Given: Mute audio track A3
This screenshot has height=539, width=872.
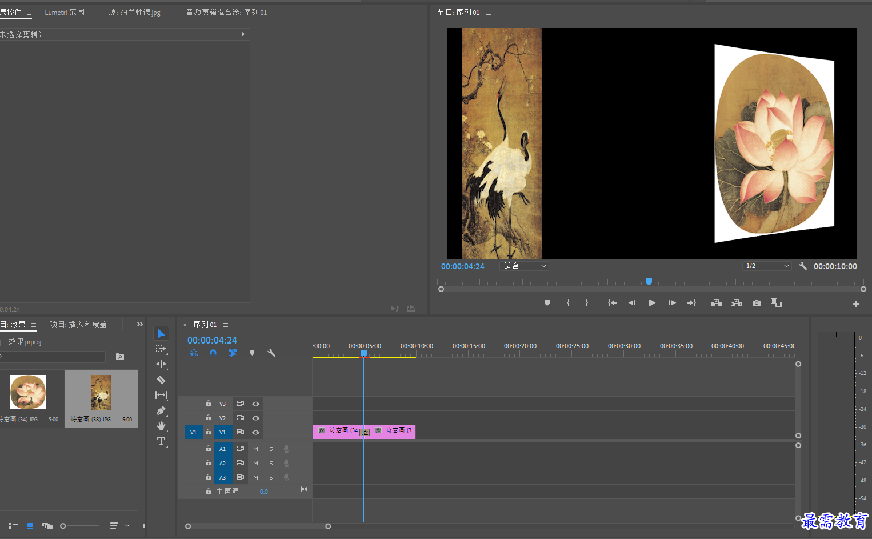Looking at the screenshot, I should point(255,477).
